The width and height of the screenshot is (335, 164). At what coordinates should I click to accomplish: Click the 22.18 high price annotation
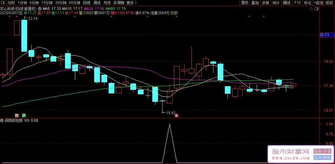33,18
